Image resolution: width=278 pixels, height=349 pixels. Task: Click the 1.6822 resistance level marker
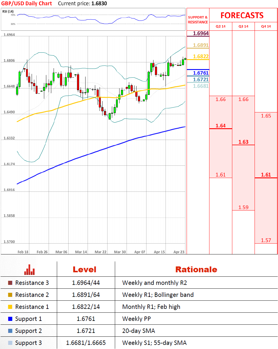[201, 57]
